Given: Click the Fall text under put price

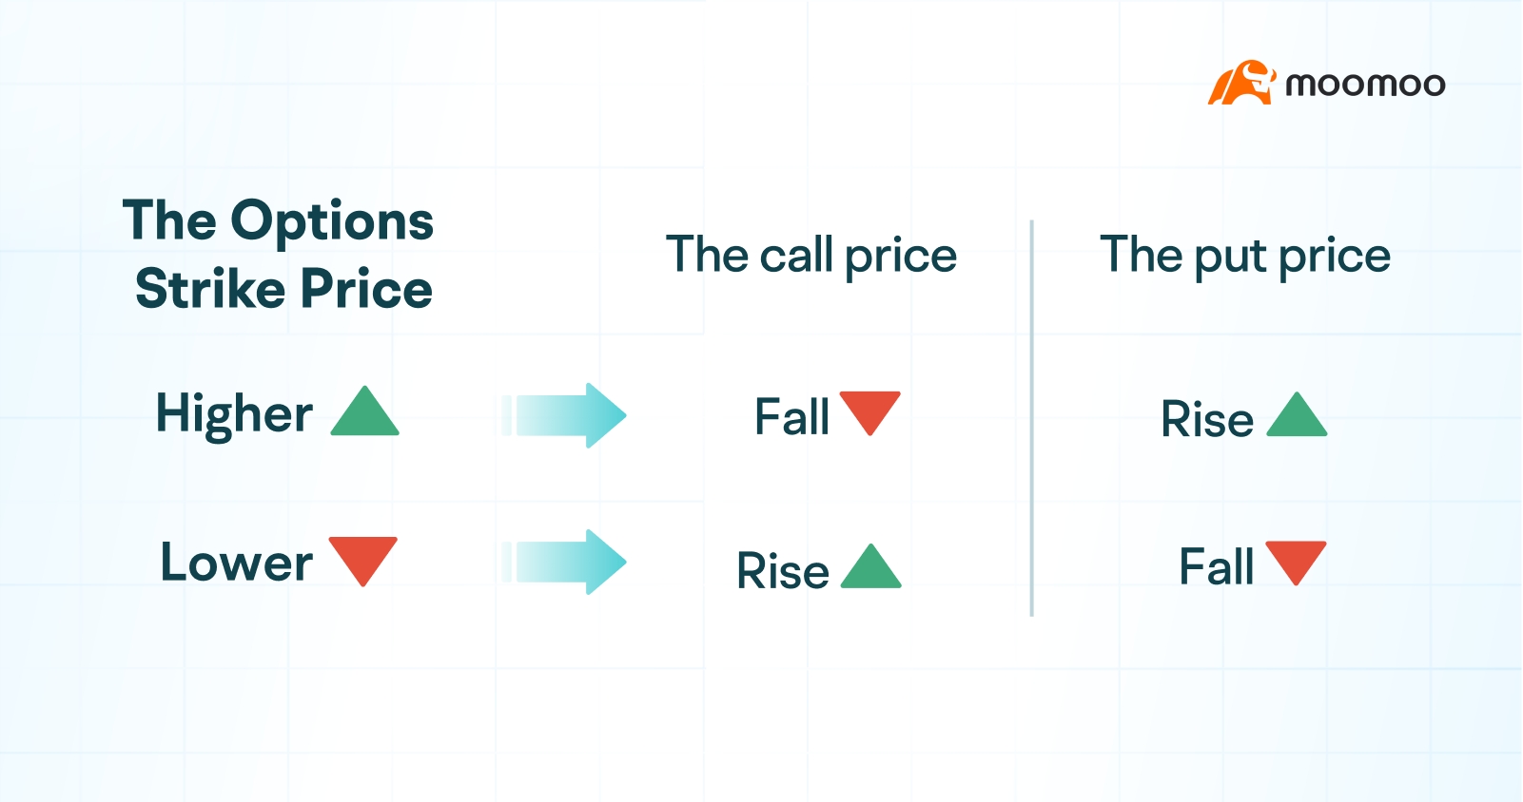Looking at the screenshot, I should pyautogui.click(x=1217, y=567).
